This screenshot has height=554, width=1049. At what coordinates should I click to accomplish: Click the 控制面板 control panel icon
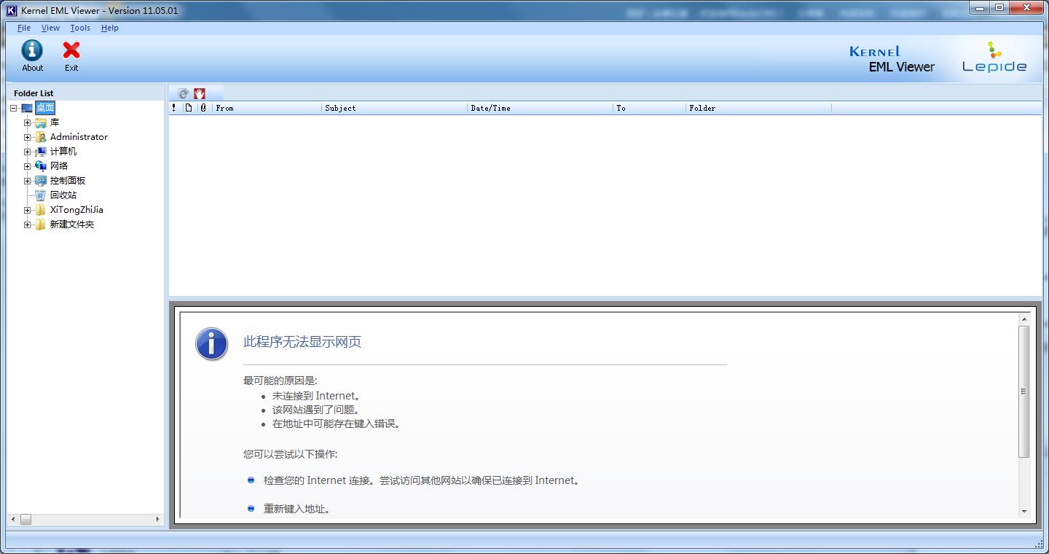coord(41,181)
